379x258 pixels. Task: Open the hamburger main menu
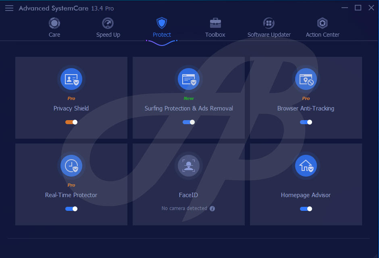coord(9,8)
